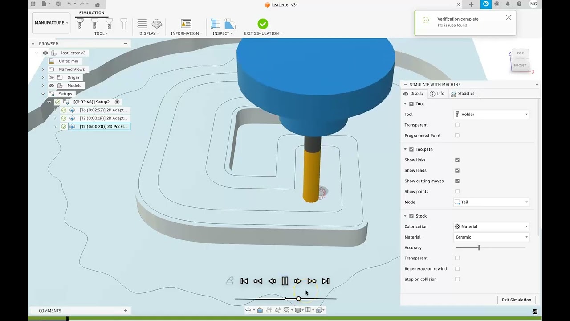Open the Tool Holder dropdown
The image size is (570, 321).
[492, 115]
